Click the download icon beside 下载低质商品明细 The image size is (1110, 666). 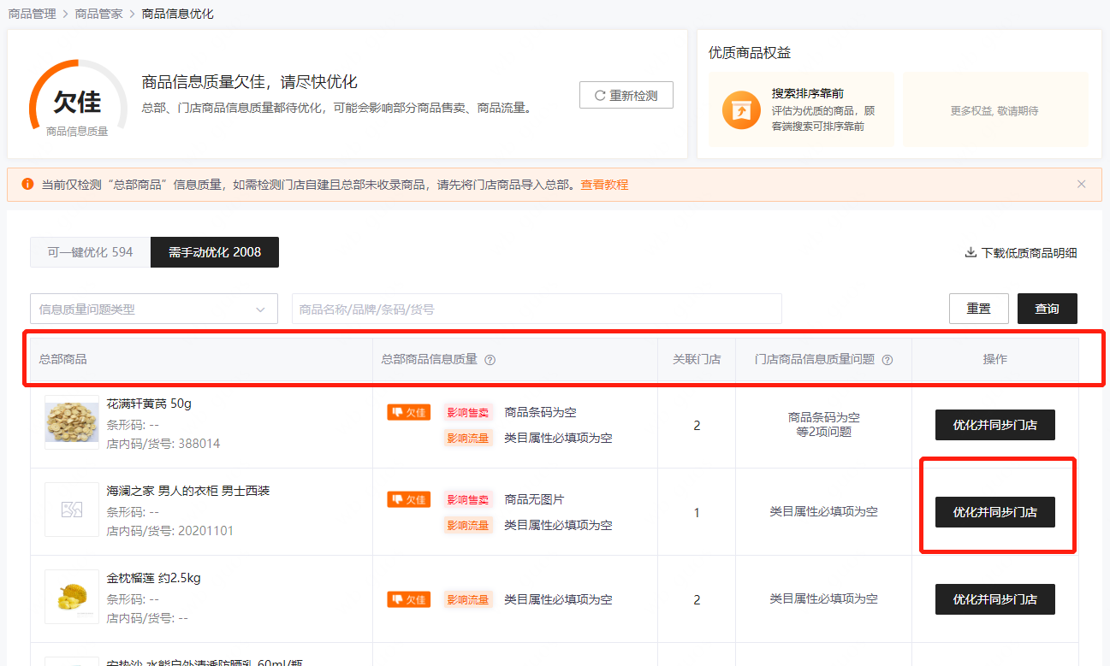pyautogui.click(x=971, y=252)
